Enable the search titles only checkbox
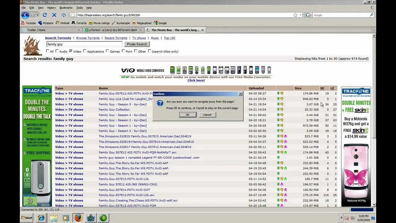The image size is (396, 223). pyautogui.click(x=149, y=51)
